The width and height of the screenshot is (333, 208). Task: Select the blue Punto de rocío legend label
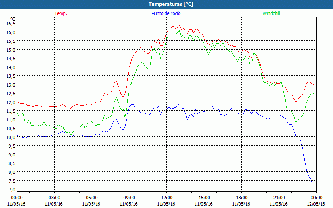click(x=166, y=13)
